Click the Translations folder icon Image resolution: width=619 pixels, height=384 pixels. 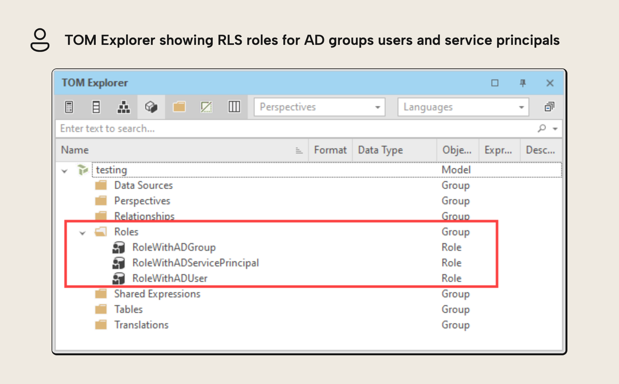101,325
